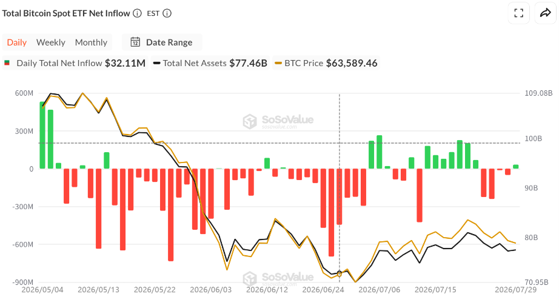Select the EST timezone label
The width and height of the screenshot is (559, 308).
tap(153, 13)
